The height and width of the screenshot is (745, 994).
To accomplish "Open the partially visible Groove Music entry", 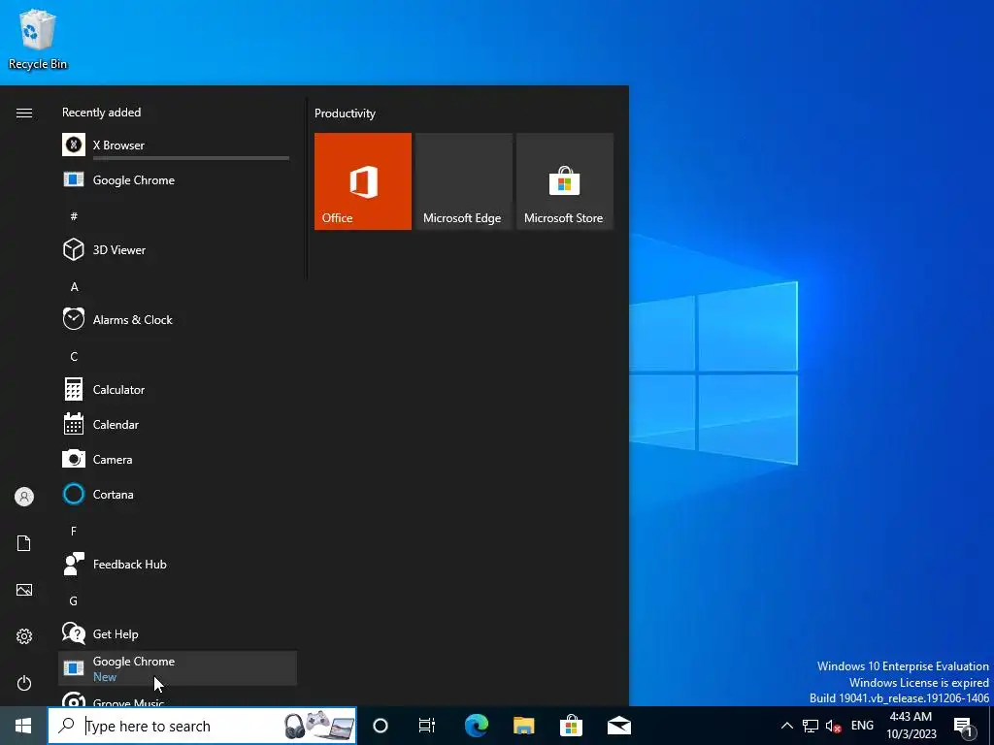I will coord(177,696).
